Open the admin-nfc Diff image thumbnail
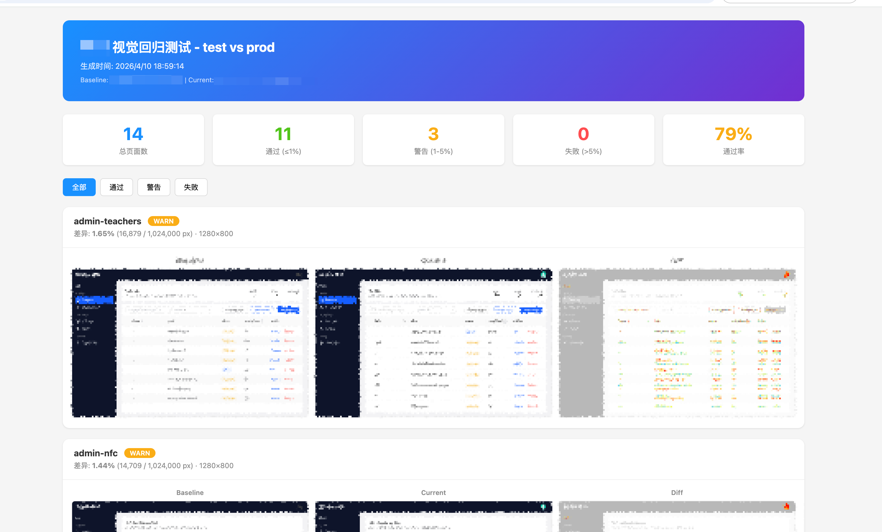The height and width of the screenshot is (532, 882). click(677, 517)
